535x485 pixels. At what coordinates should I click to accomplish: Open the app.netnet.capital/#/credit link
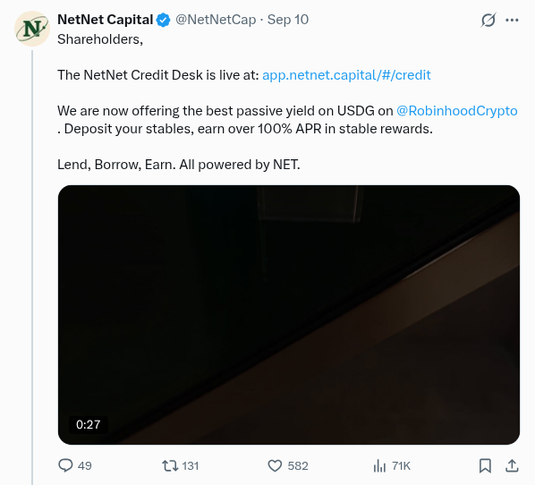point(346,75)
